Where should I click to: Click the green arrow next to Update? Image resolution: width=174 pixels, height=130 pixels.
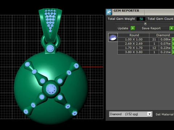[133, 28]
